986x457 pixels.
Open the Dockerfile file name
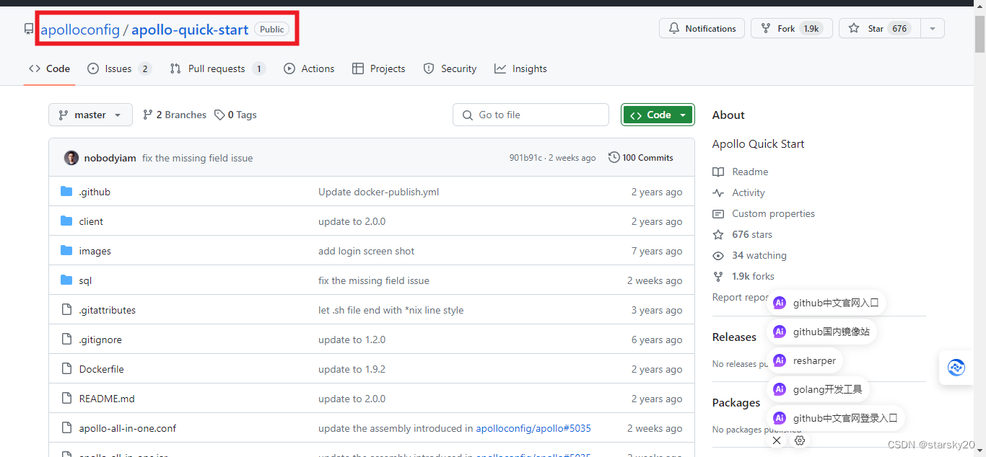point(101,369)
